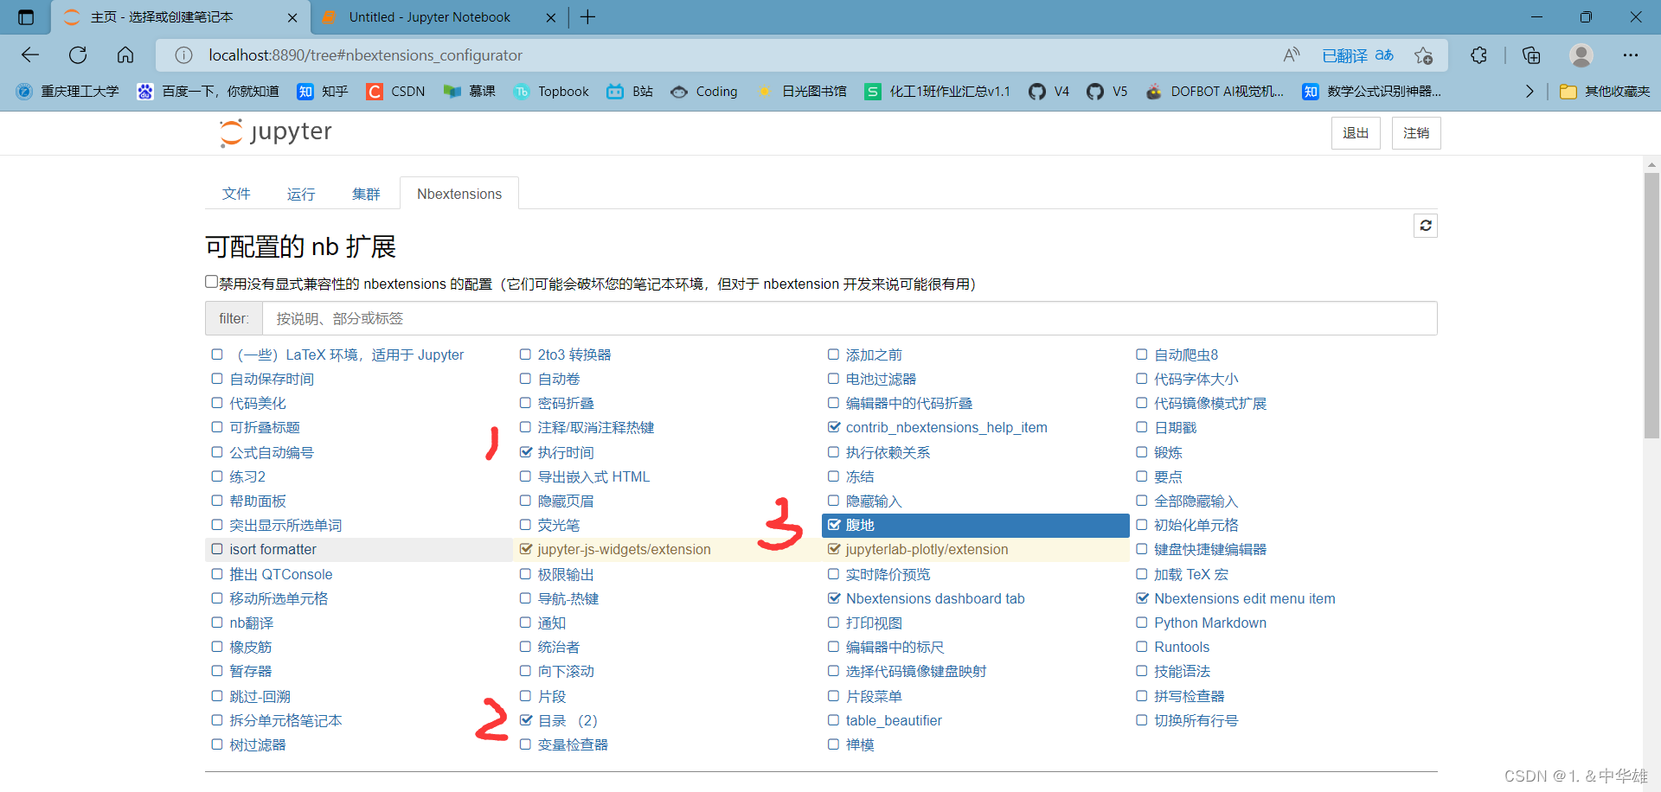
Task: Click the read aloud icon in address bar
Action: 1292,55
